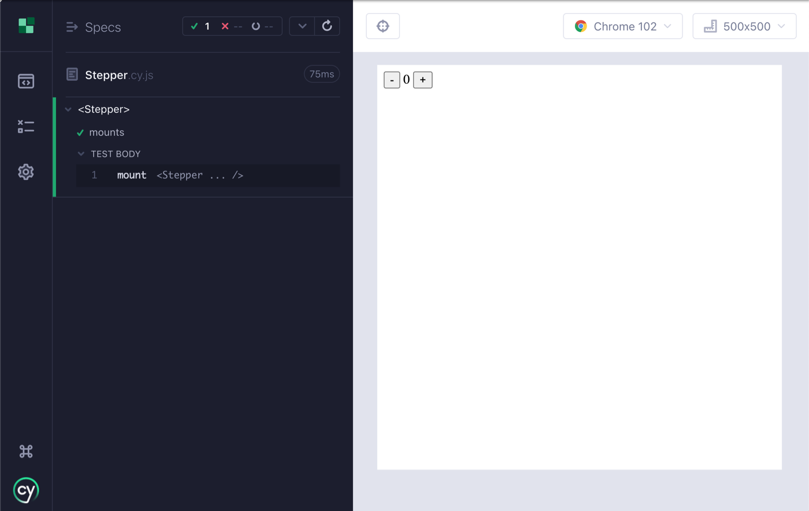Open Settings via the gear icon

(26, 172)
